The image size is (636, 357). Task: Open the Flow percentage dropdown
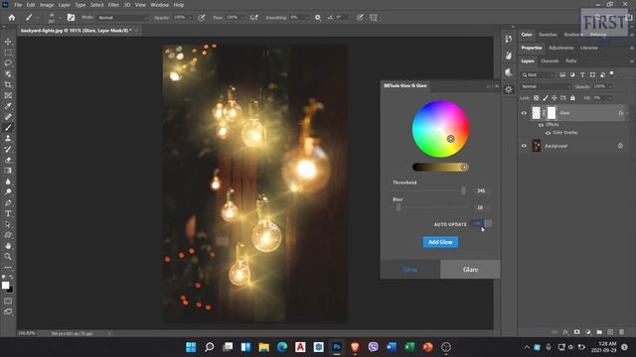(242, 18)
